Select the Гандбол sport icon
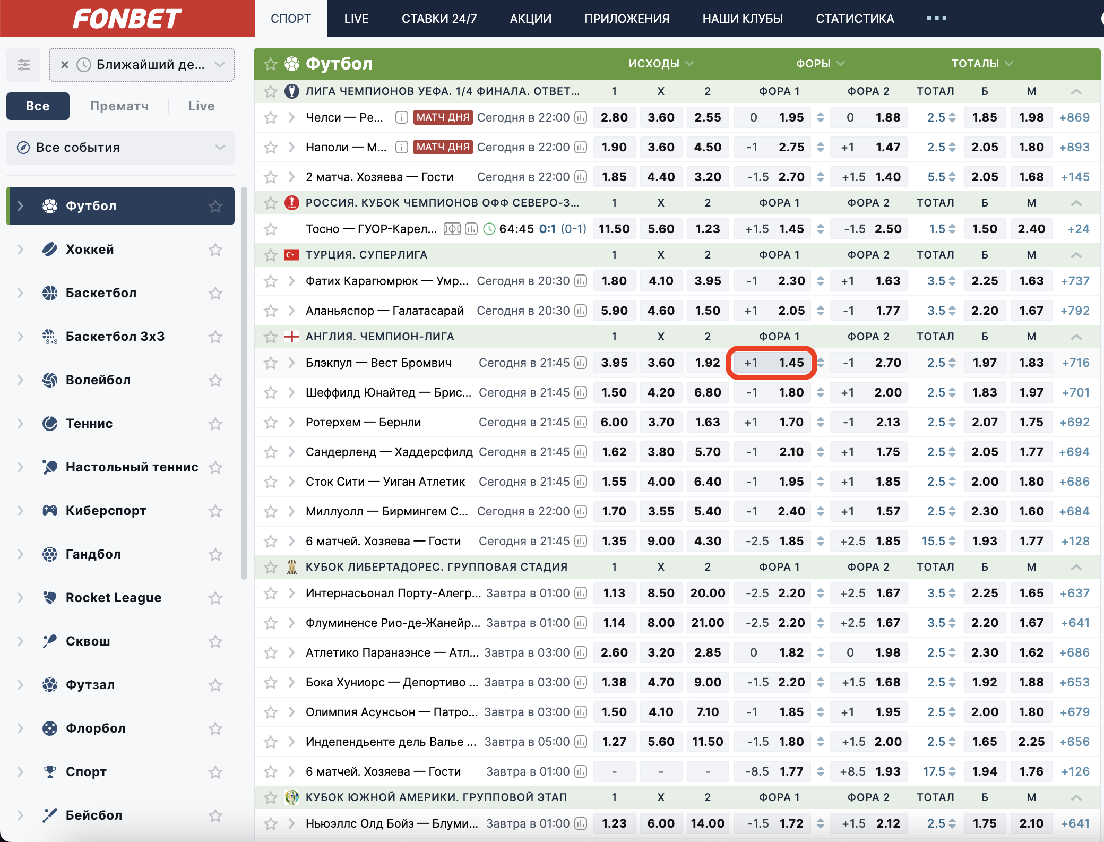Viewport: 1104px width, 842px height. click(50, 554)
